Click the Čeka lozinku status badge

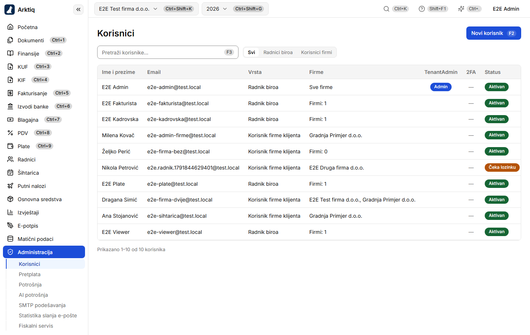pyautogui.click(x=502, y=167)
